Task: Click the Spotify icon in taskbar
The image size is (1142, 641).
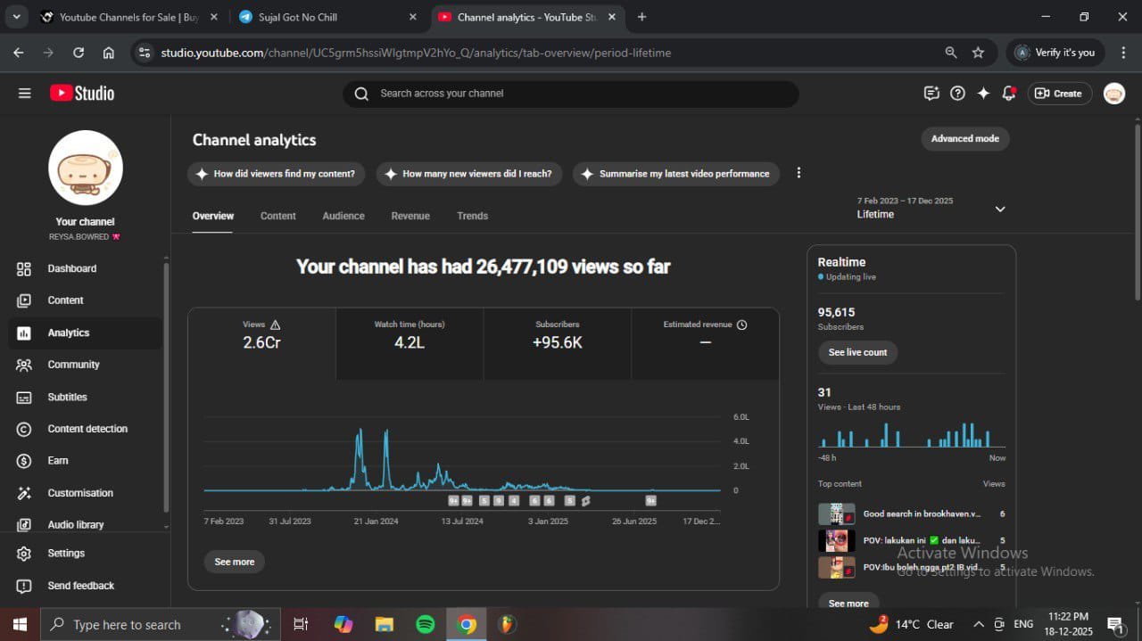Action: click(x=426, y=624)
